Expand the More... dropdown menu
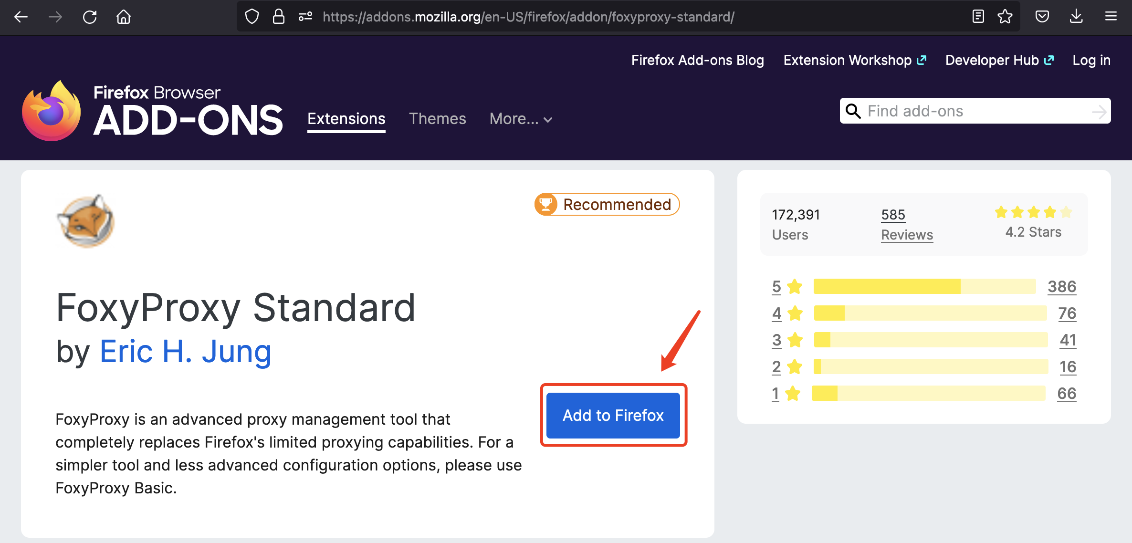The height and width of the screenshot is (543, 1132). click(521, 119)
